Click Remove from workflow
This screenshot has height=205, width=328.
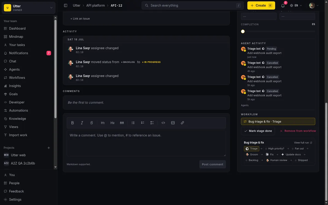[x=298, y=131]
